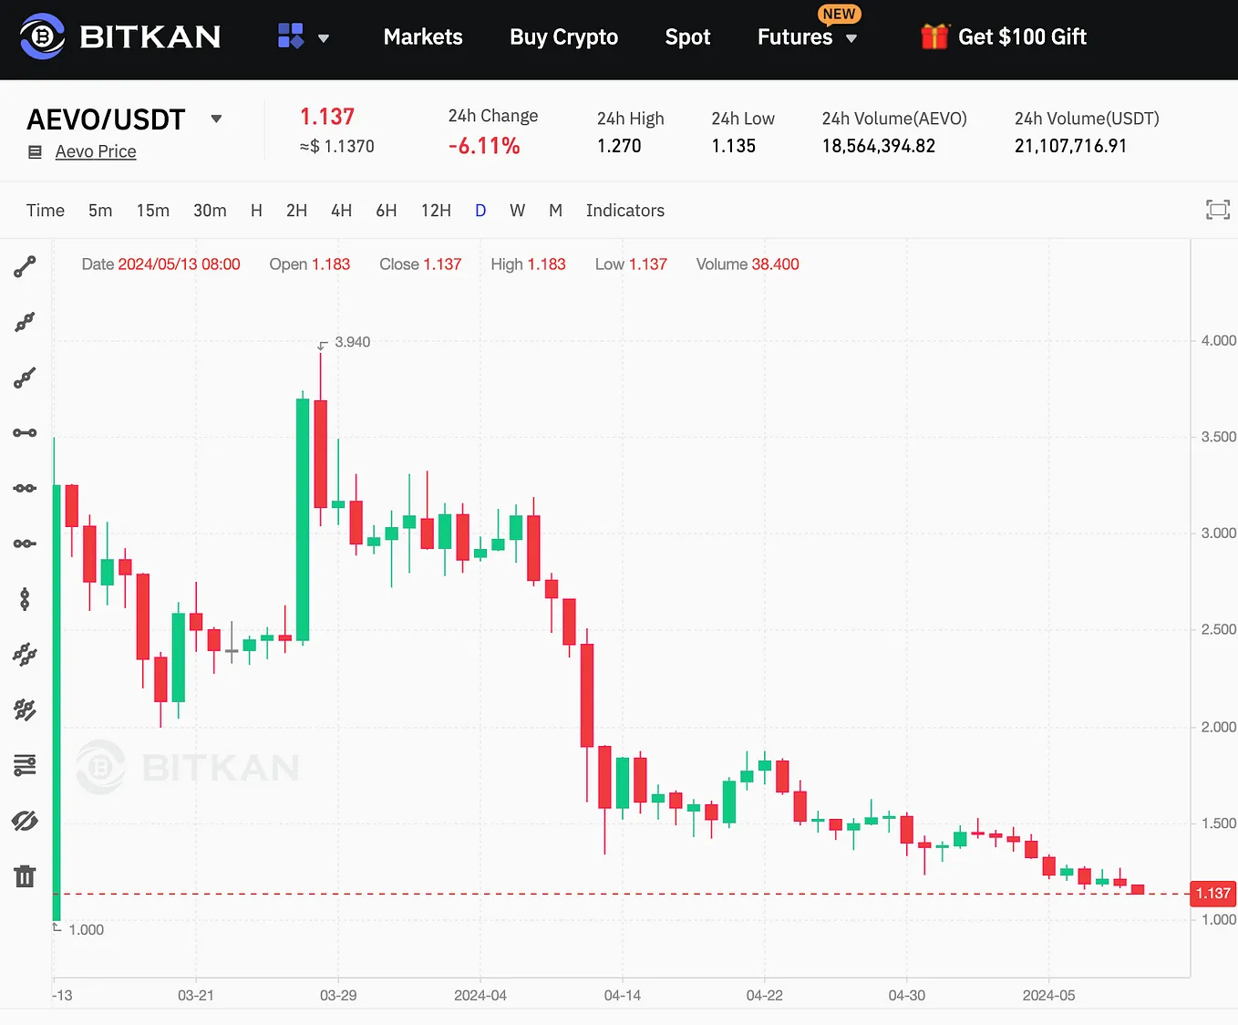Open the AEVO/USDT pair selector arrow

coord(216,119)
